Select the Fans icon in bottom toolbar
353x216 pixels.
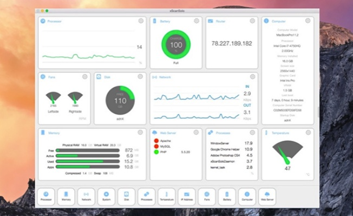coord(206,196)
